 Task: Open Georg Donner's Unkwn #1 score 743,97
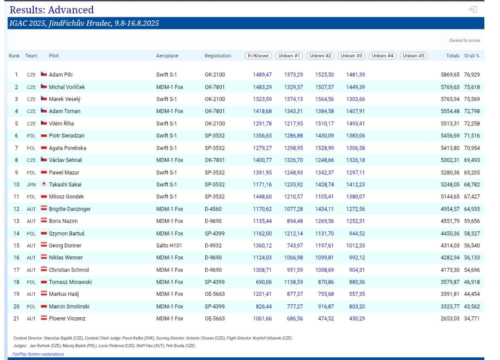click(x=295, y=246)
